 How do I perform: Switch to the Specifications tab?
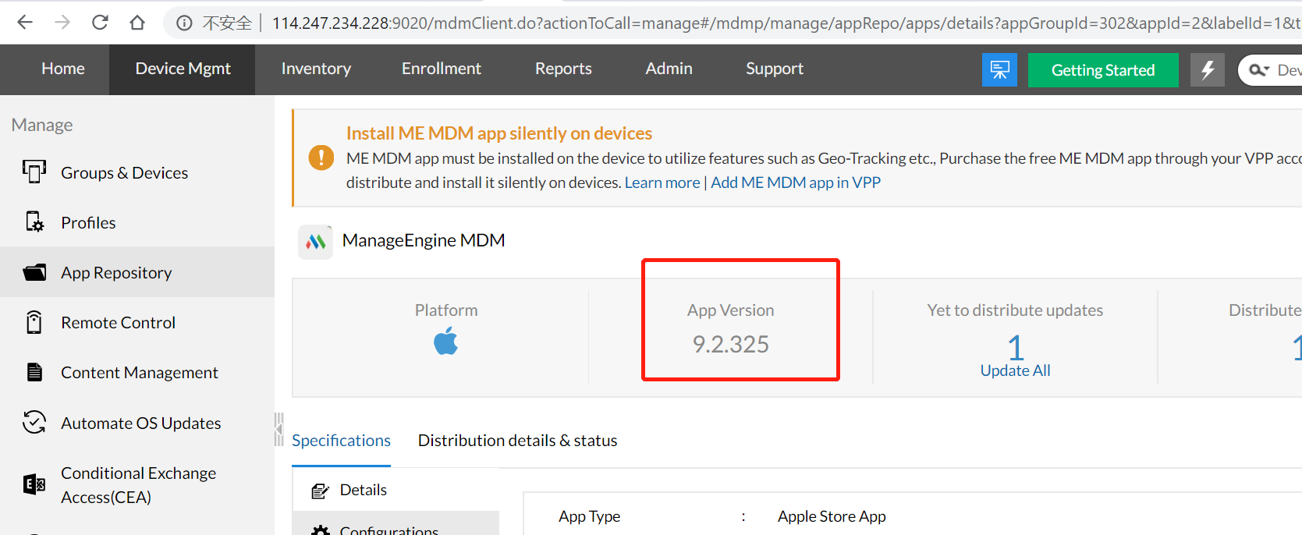point(341,441)
